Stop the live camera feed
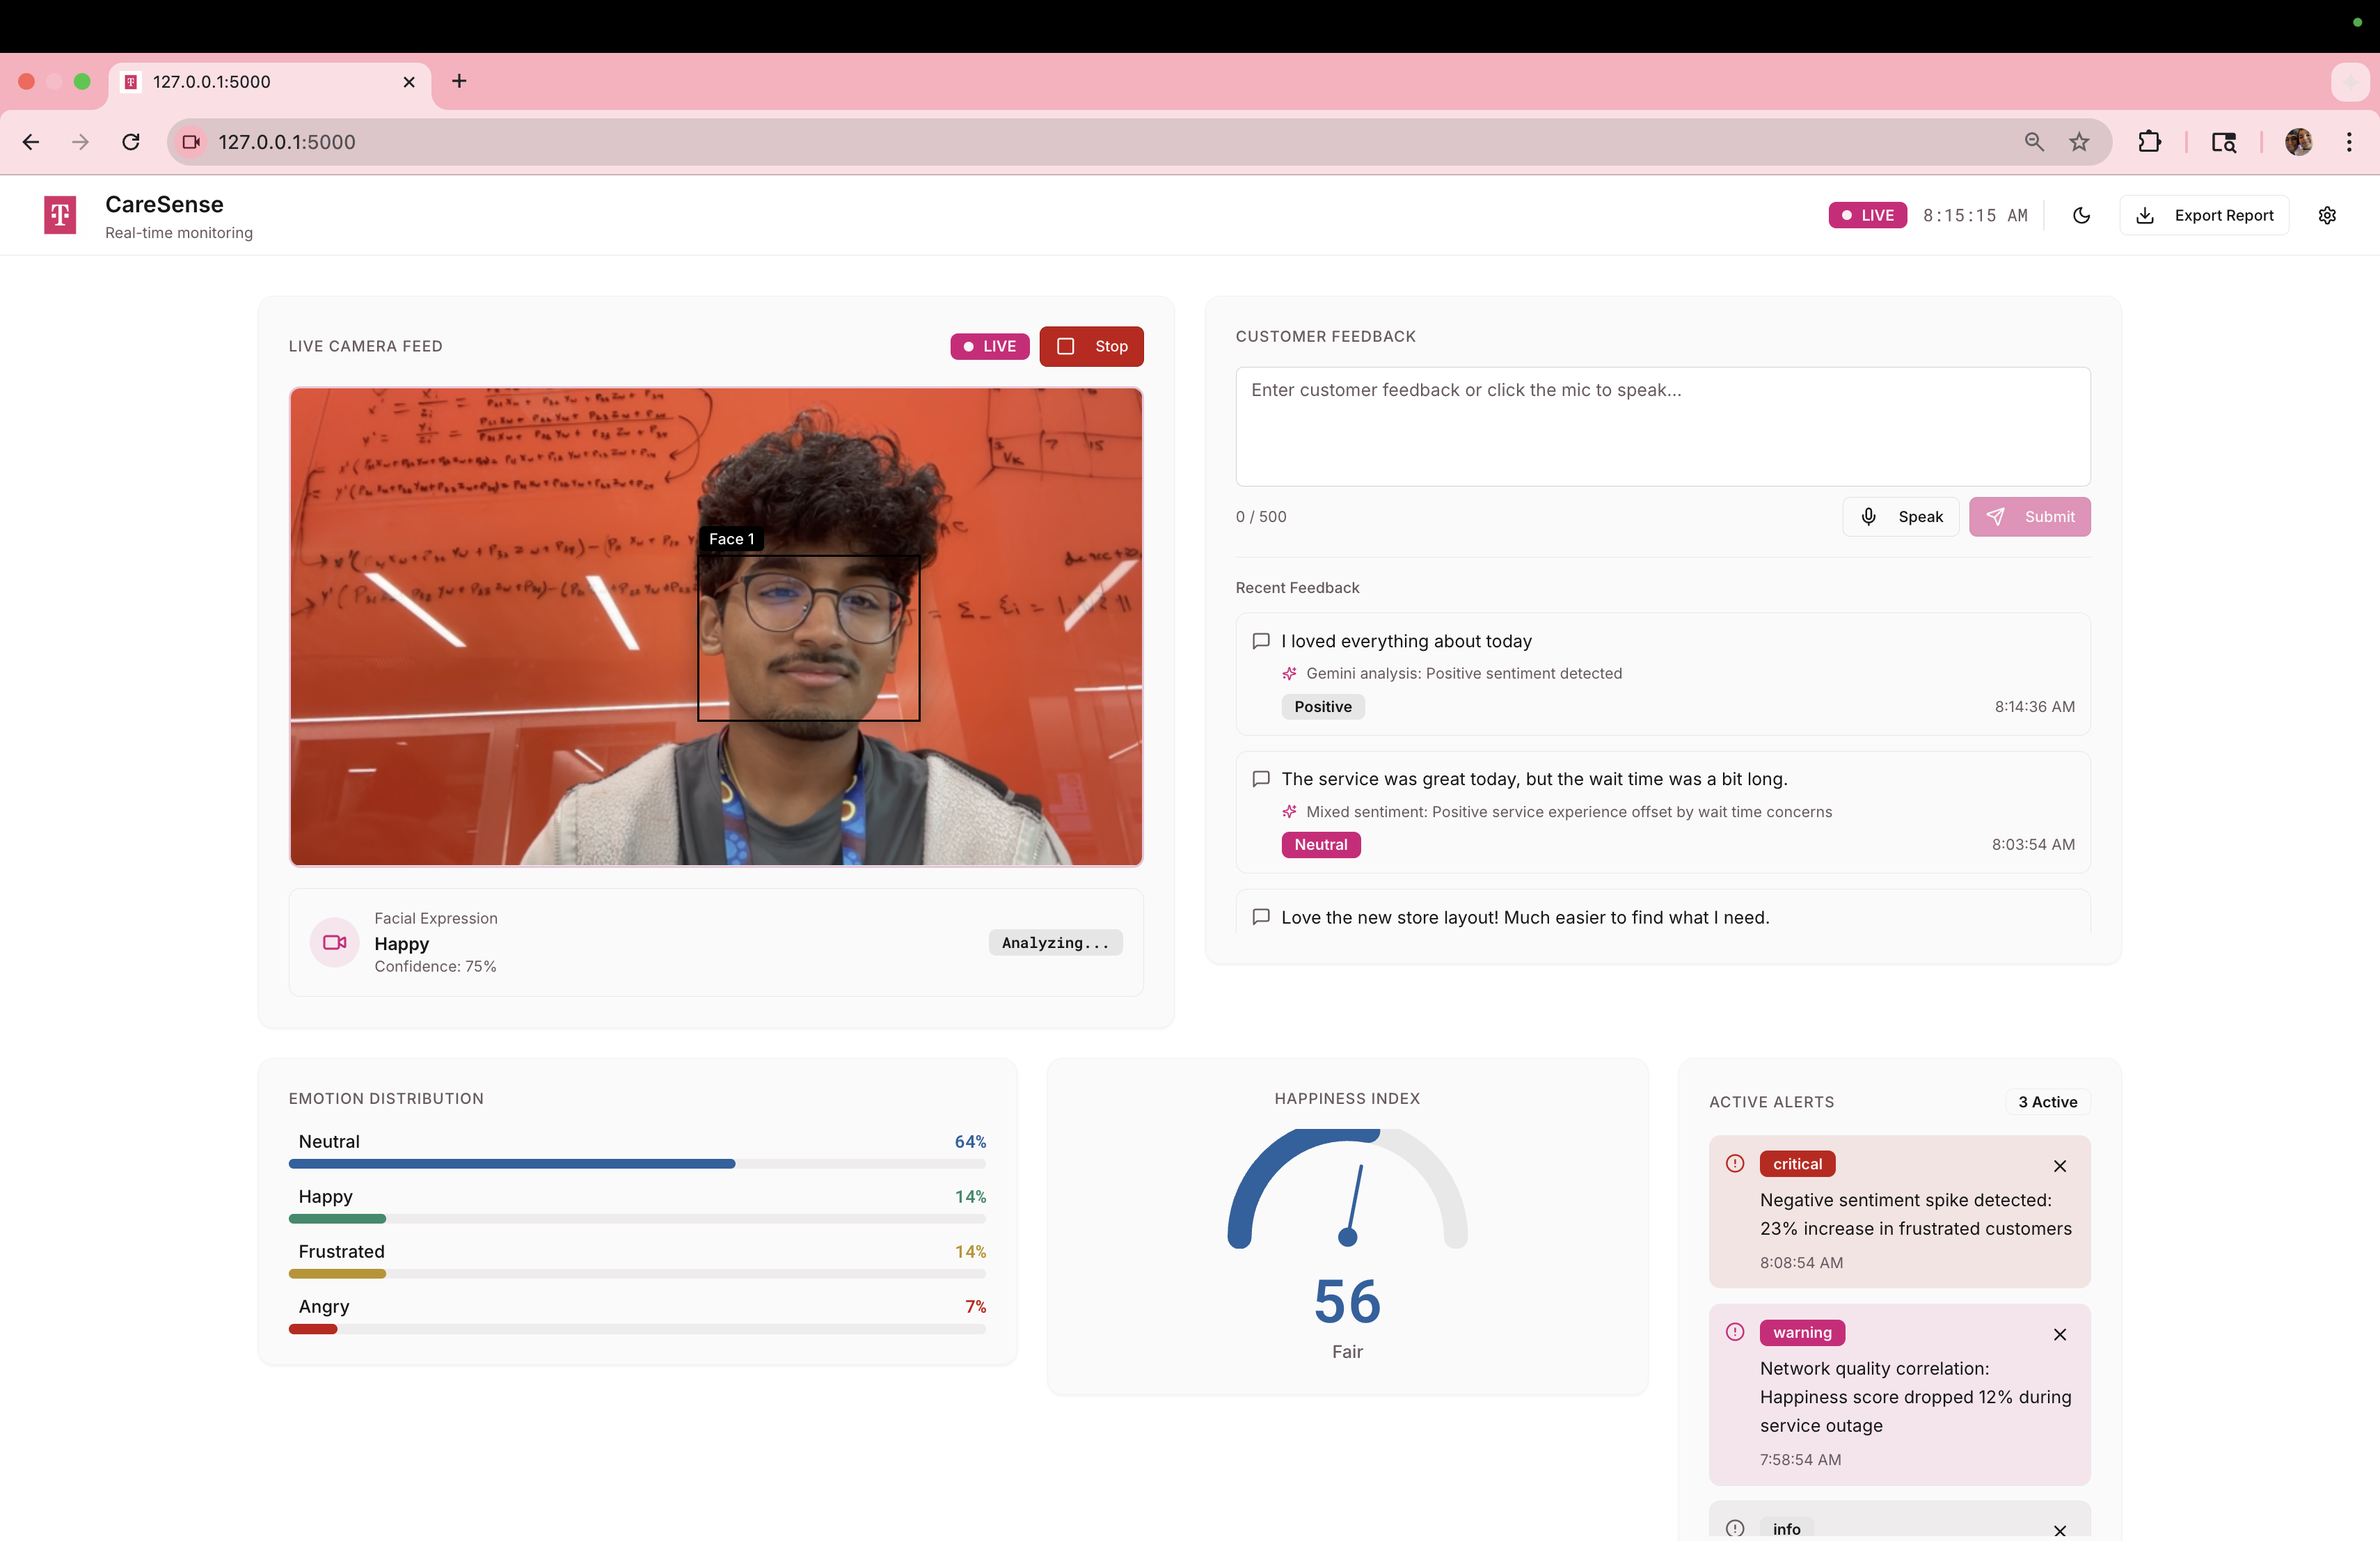 1091,346
